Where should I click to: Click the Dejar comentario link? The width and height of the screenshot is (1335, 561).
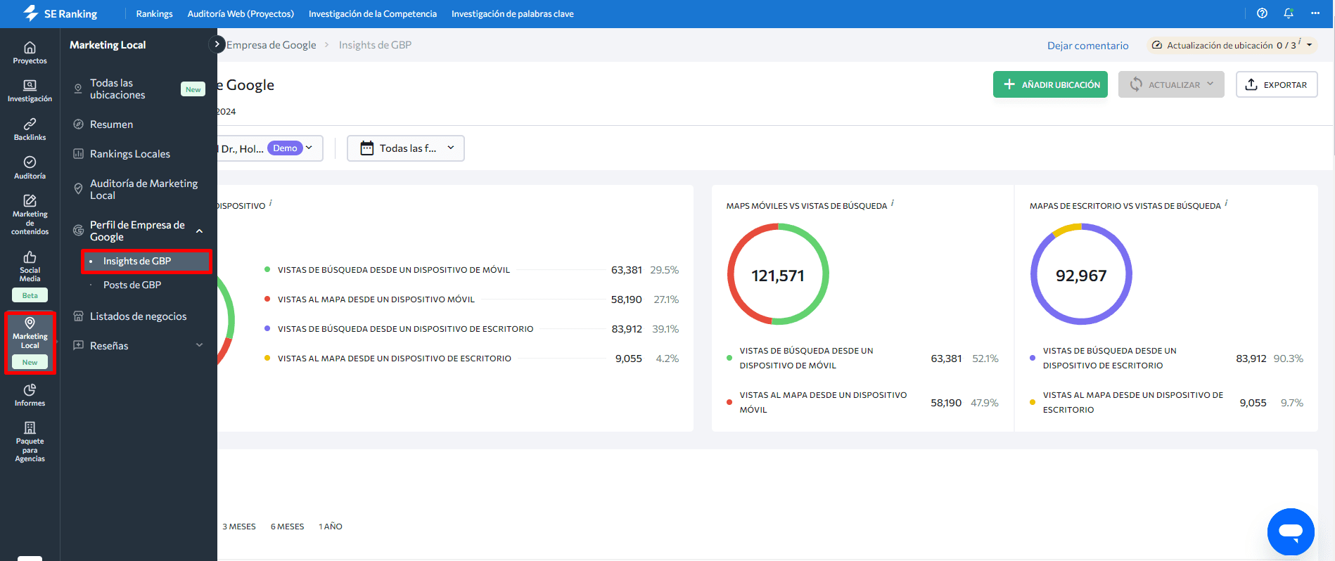[x=1087, y=46]
